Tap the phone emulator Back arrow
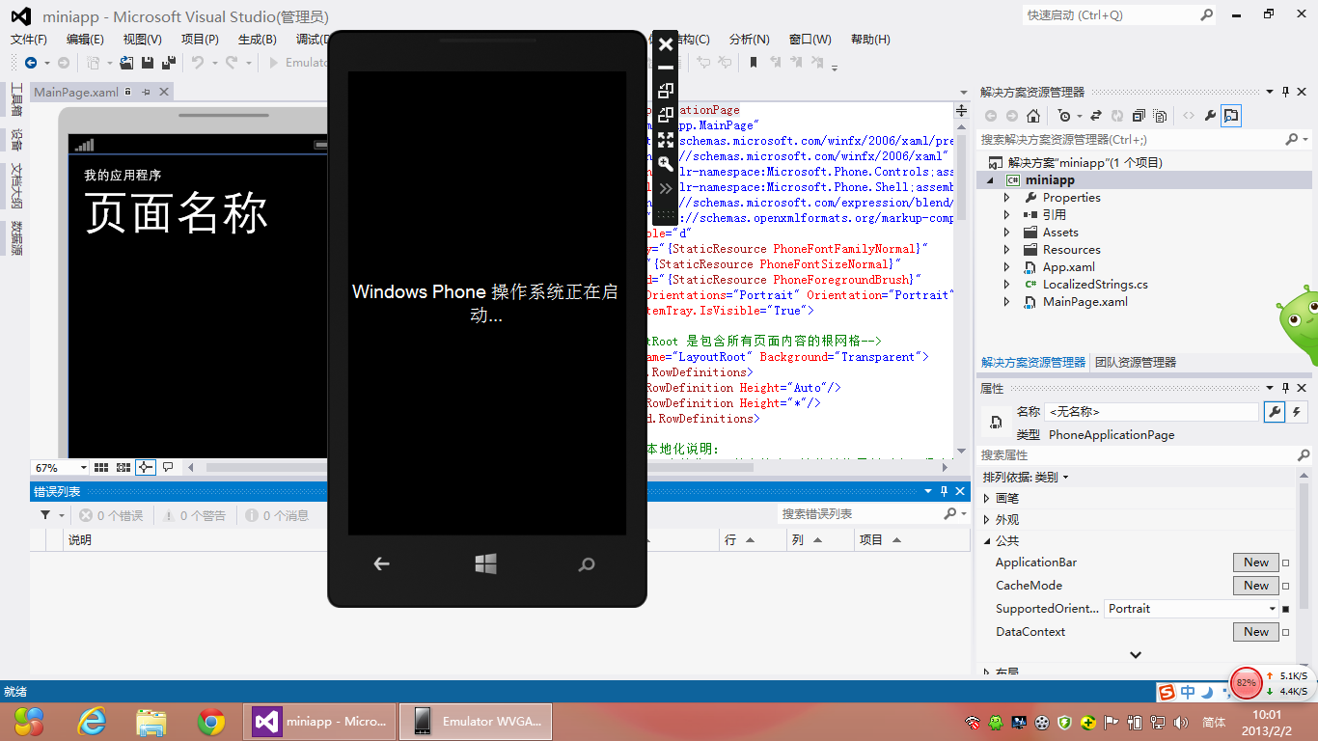The image size is (1318, 741). [382, 564]
